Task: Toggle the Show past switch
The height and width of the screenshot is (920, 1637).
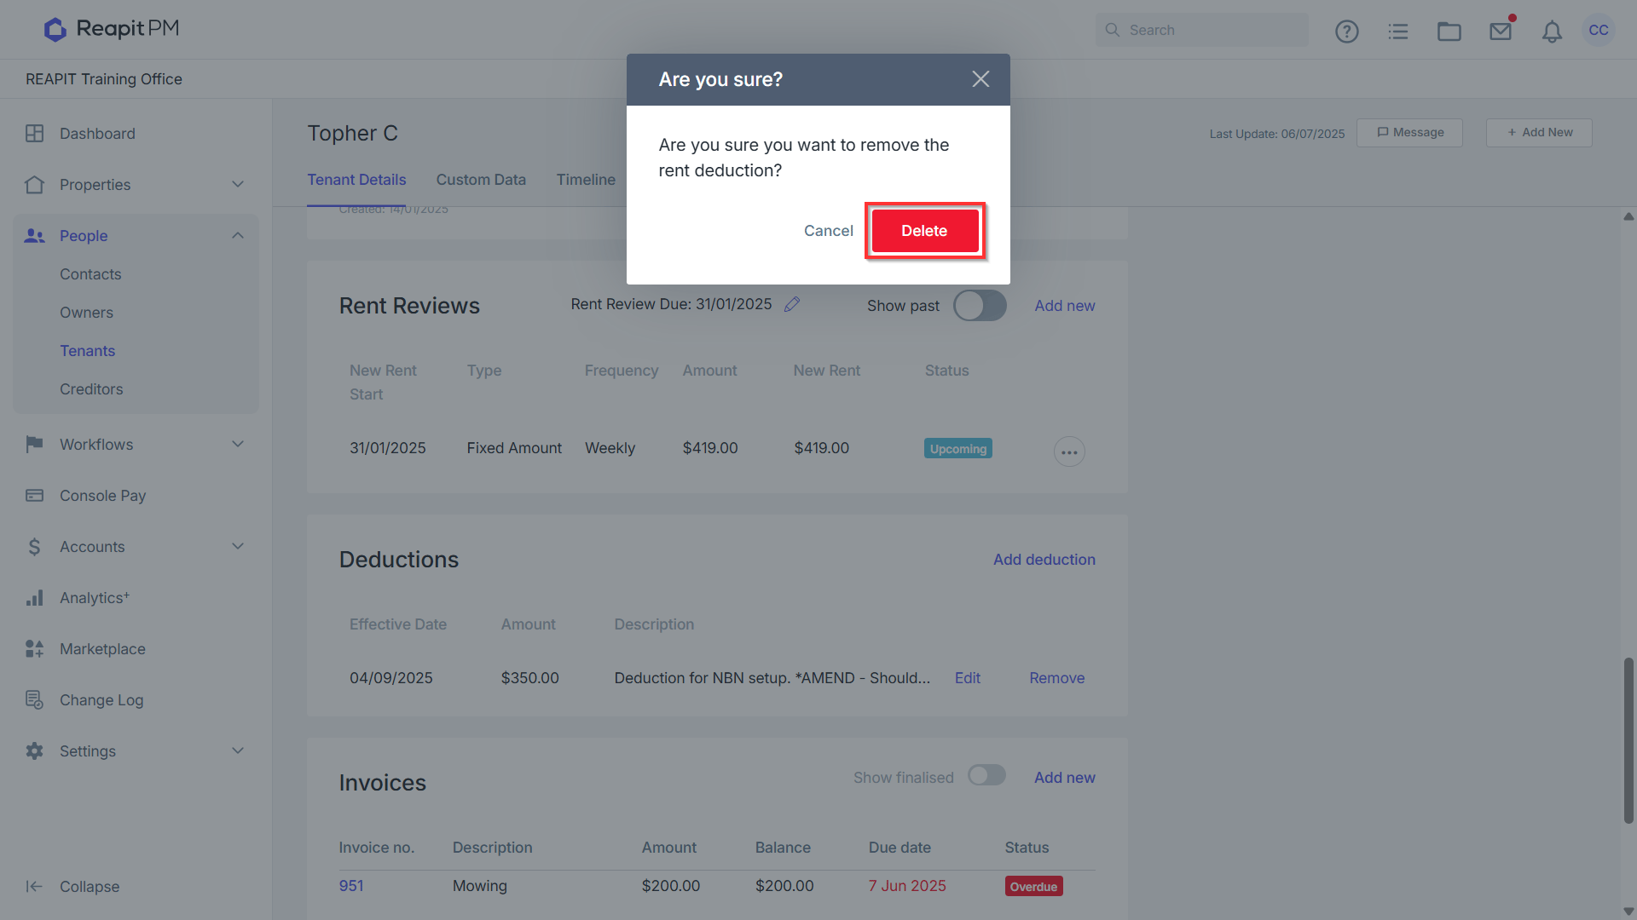Action: pos(980,305)
